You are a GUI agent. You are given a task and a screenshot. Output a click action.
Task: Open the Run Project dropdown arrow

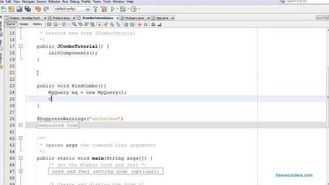(117, 9)
